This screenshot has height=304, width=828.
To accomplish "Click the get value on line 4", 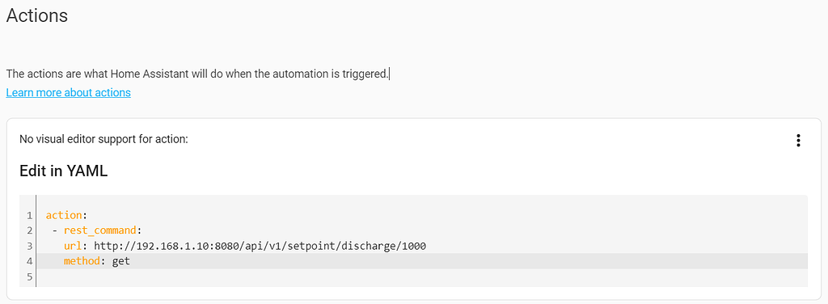I will pos(121,261).
